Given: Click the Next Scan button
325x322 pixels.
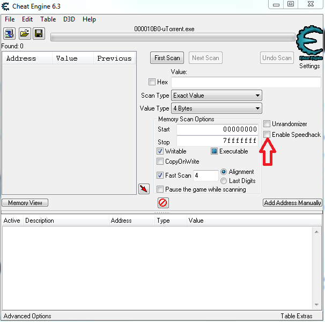Looking at the screenshot, I should tap(205, 58).
